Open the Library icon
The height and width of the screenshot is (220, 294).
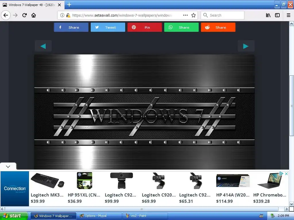pos(268,15)
